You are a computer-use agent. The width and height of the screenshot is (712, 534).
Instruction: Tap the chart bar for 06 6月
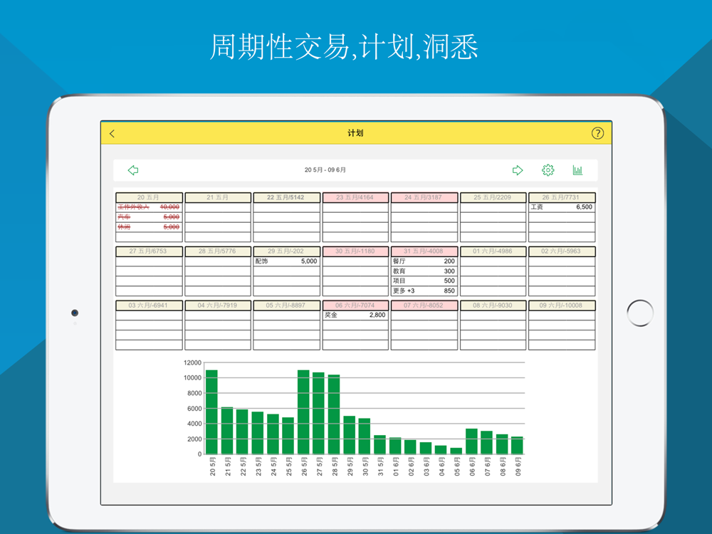(471, 441)
